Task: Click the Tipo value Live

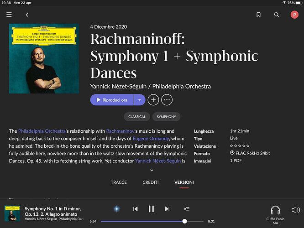Action: (234, 138)
